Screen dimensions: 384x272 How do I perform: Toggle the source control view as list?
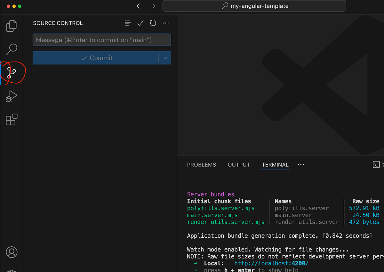point(128,23)
